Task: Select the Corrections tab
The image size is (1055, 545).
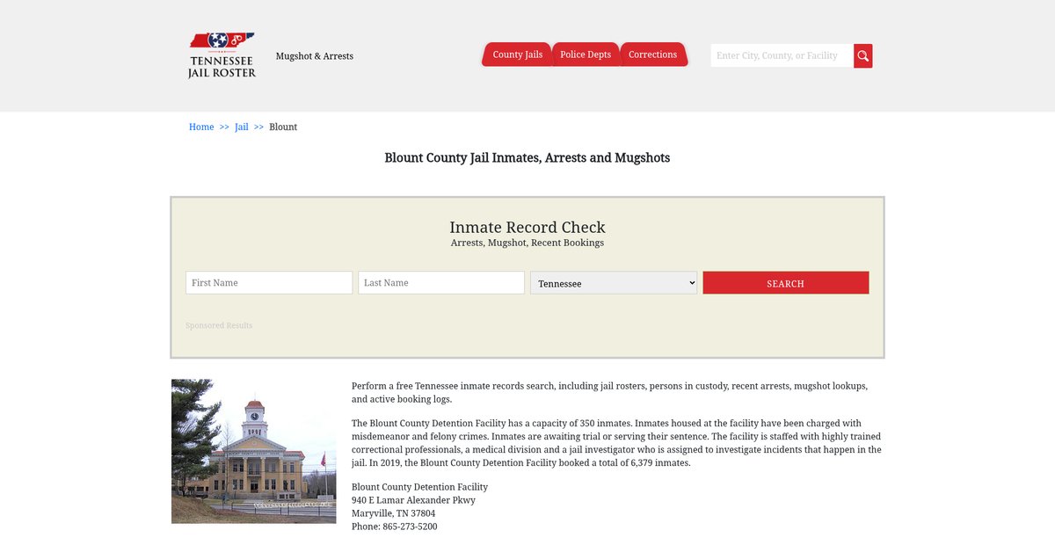Action: (652, 54)
